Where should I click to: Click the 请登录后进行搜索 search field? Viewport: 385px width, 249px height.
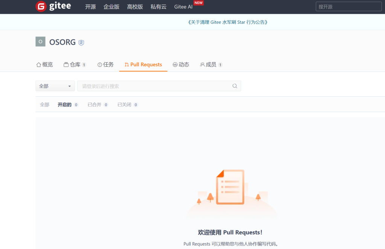159,86
